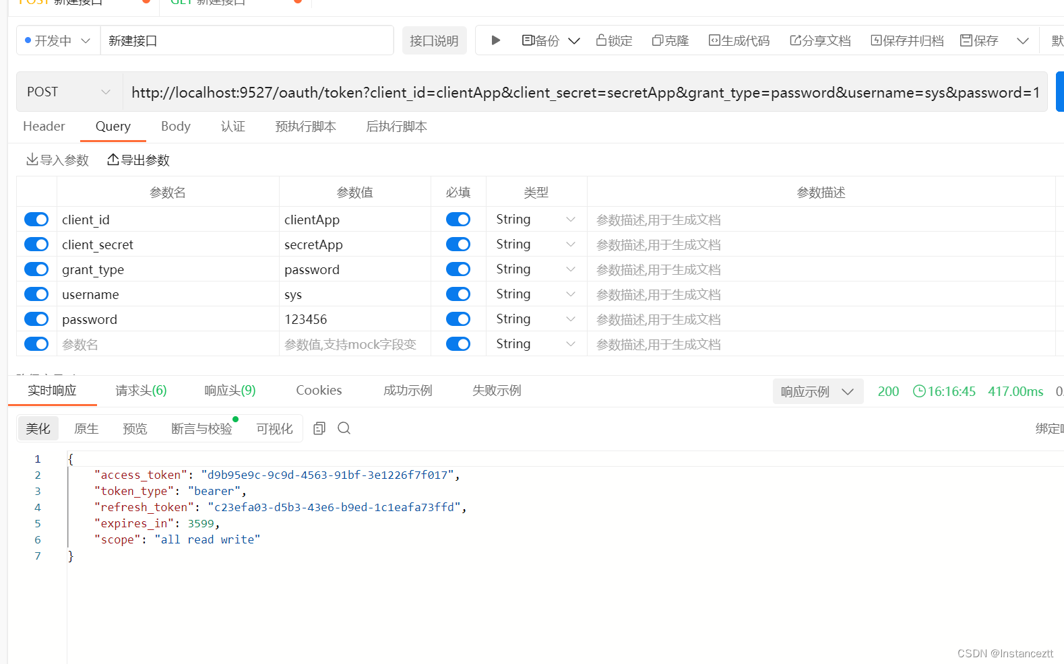Click the empty 参数名 placeholder field
This screenshot has width=1064, height=664.
click(x=168, y=344)
